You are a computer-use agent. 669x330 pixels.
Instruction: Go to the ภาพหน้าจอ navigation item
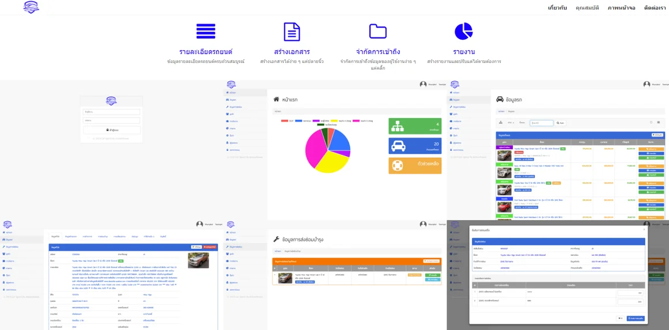tap(622, 7)
